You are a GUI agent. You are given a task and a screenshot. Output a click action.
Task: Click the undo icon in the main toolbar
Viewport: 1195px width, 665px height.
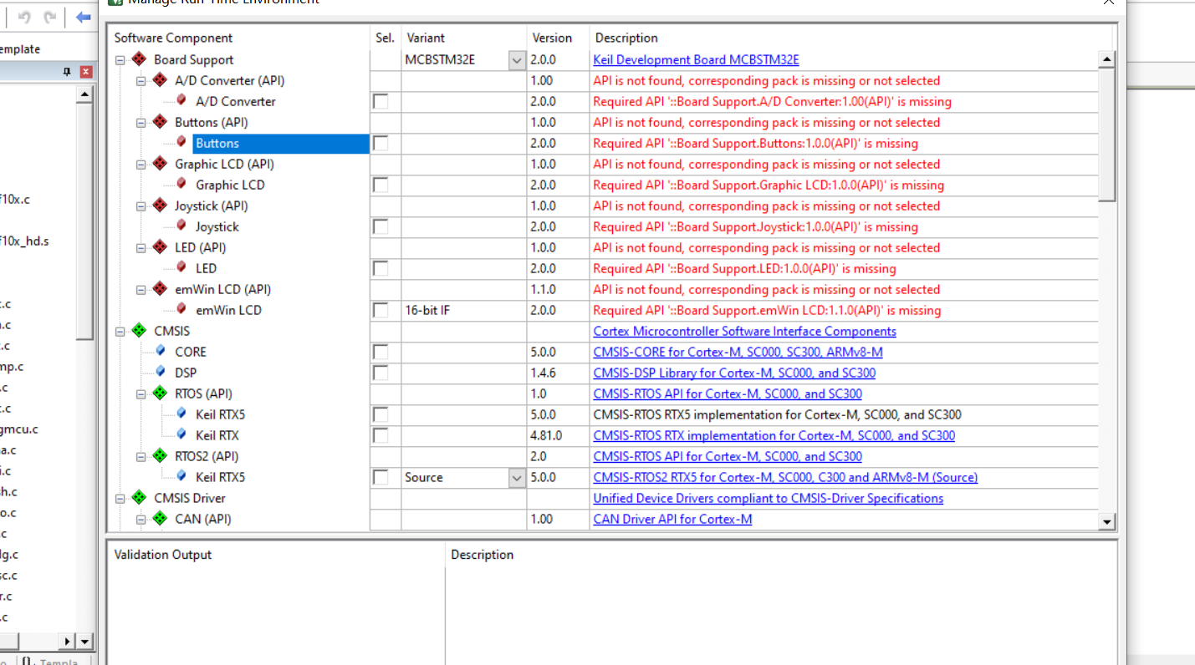pyautogui.click(x=24, y=17)
